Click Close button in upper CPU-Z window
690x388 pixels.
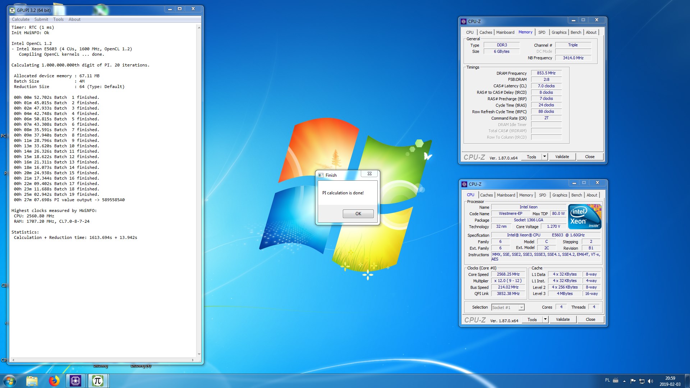590,157
